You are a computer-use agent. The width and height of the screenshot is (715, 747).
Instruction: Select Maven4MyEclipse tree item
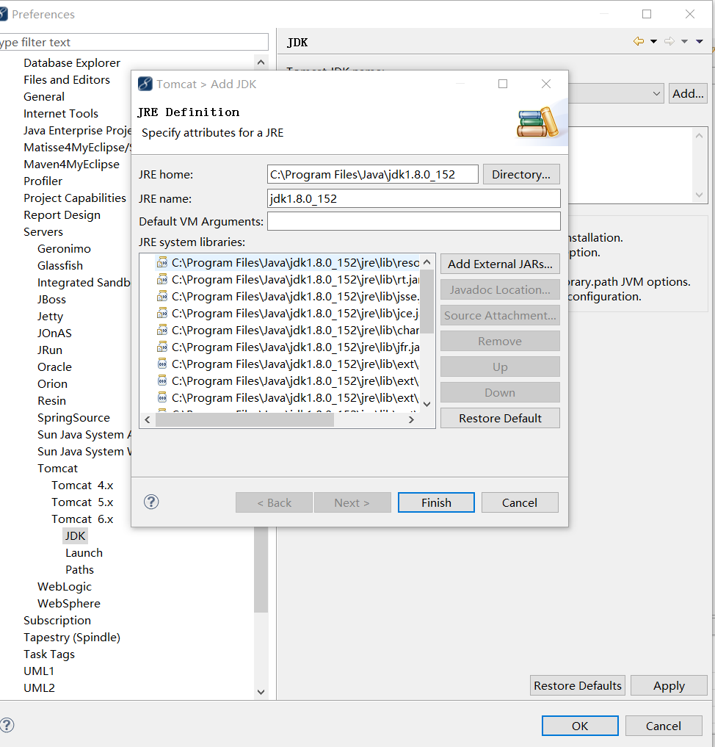71,165
